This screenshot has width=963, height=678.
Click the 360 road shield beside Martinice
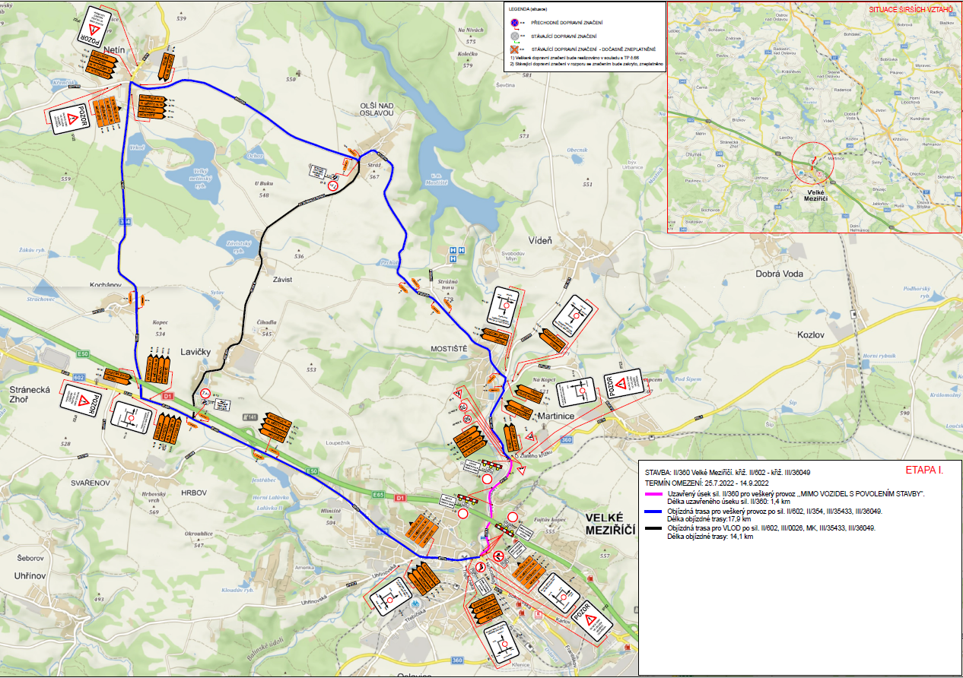tap(565, 440)
